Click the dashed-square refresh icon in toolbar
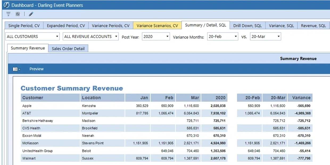Image resolution: width=330 pixels, height=165 pixels. point(18,14)
